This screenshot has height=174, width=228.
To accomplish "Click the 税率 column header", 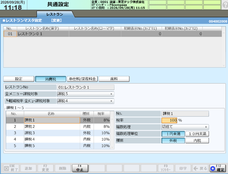I will click(x=102, y=114).
